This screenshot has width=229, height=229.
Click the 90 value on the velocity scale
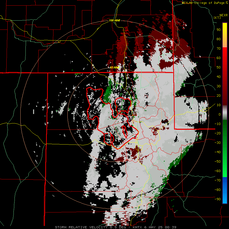(219, 30)
